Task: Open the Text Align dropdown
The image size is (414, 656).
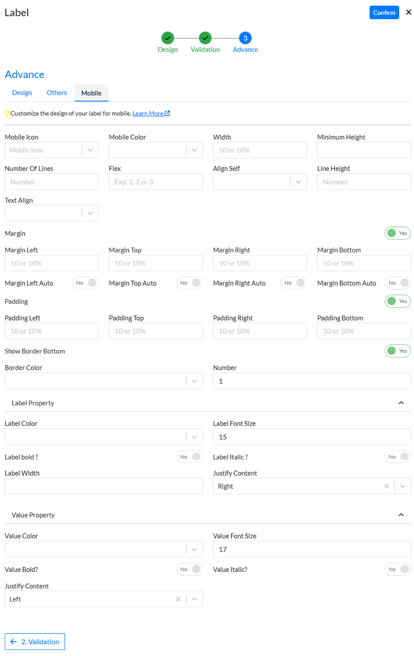Action: pyautogui.click(x=90, y=213)
